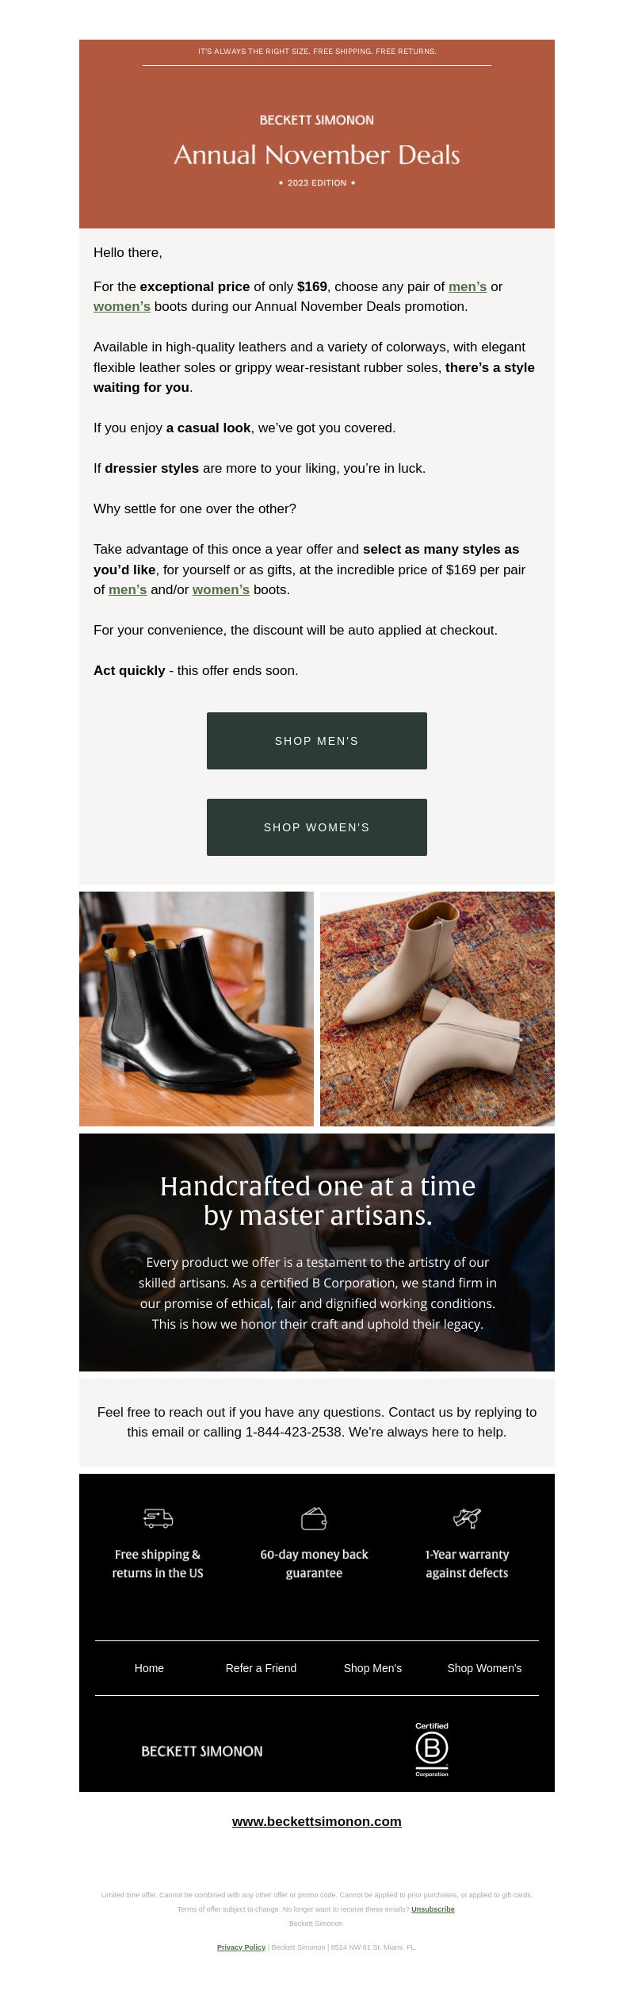Click the Handcrafted by master artisans banner

pyautogui.click(x=317, y=1253)
